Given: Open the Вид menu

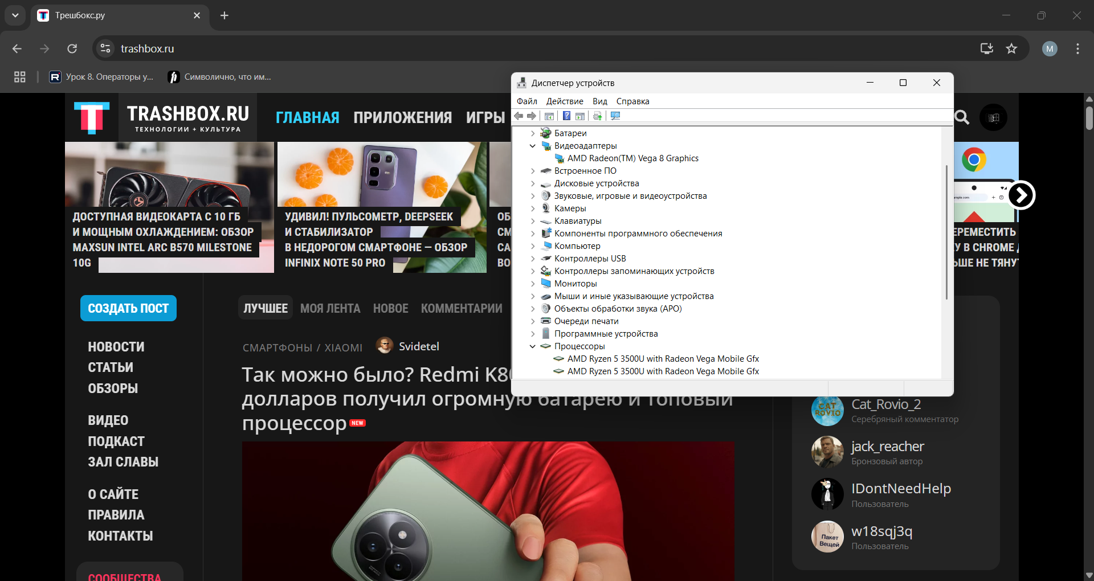Looking at the screenshot, I should pyautogui.click(x=600, y=101).
